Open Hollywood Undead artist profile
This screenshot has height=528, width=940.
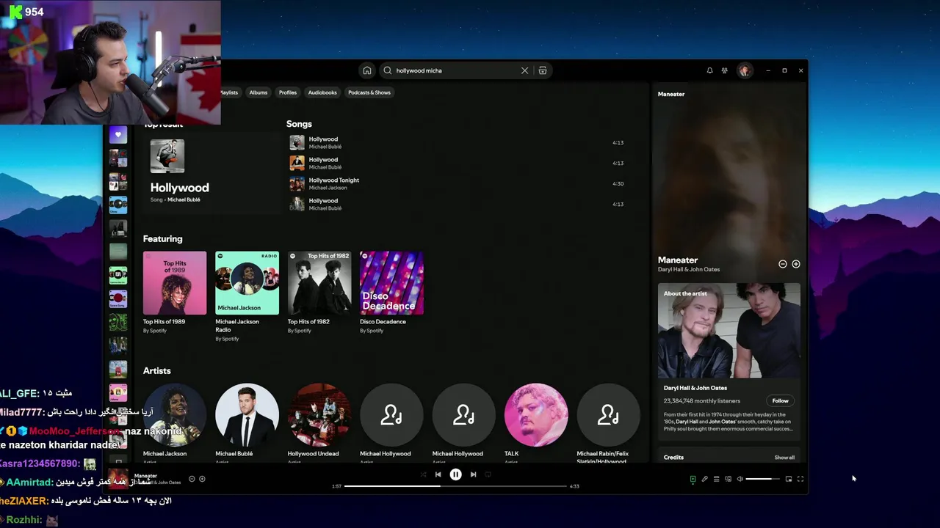tap(319, 415)
